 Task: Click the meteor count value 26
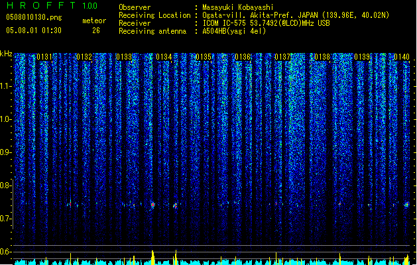[x=96, y=30]
